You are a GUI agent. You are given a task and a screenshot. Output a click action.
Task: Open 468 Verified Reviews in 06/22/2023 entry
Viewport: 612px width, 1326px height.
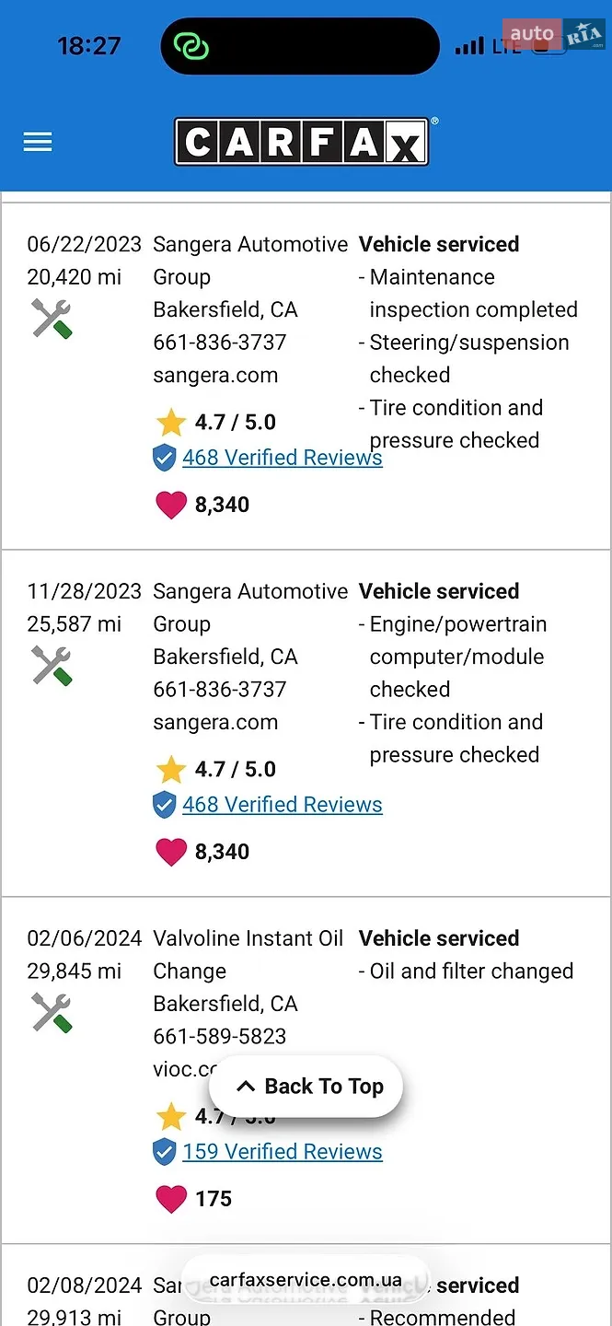point(283,458)
